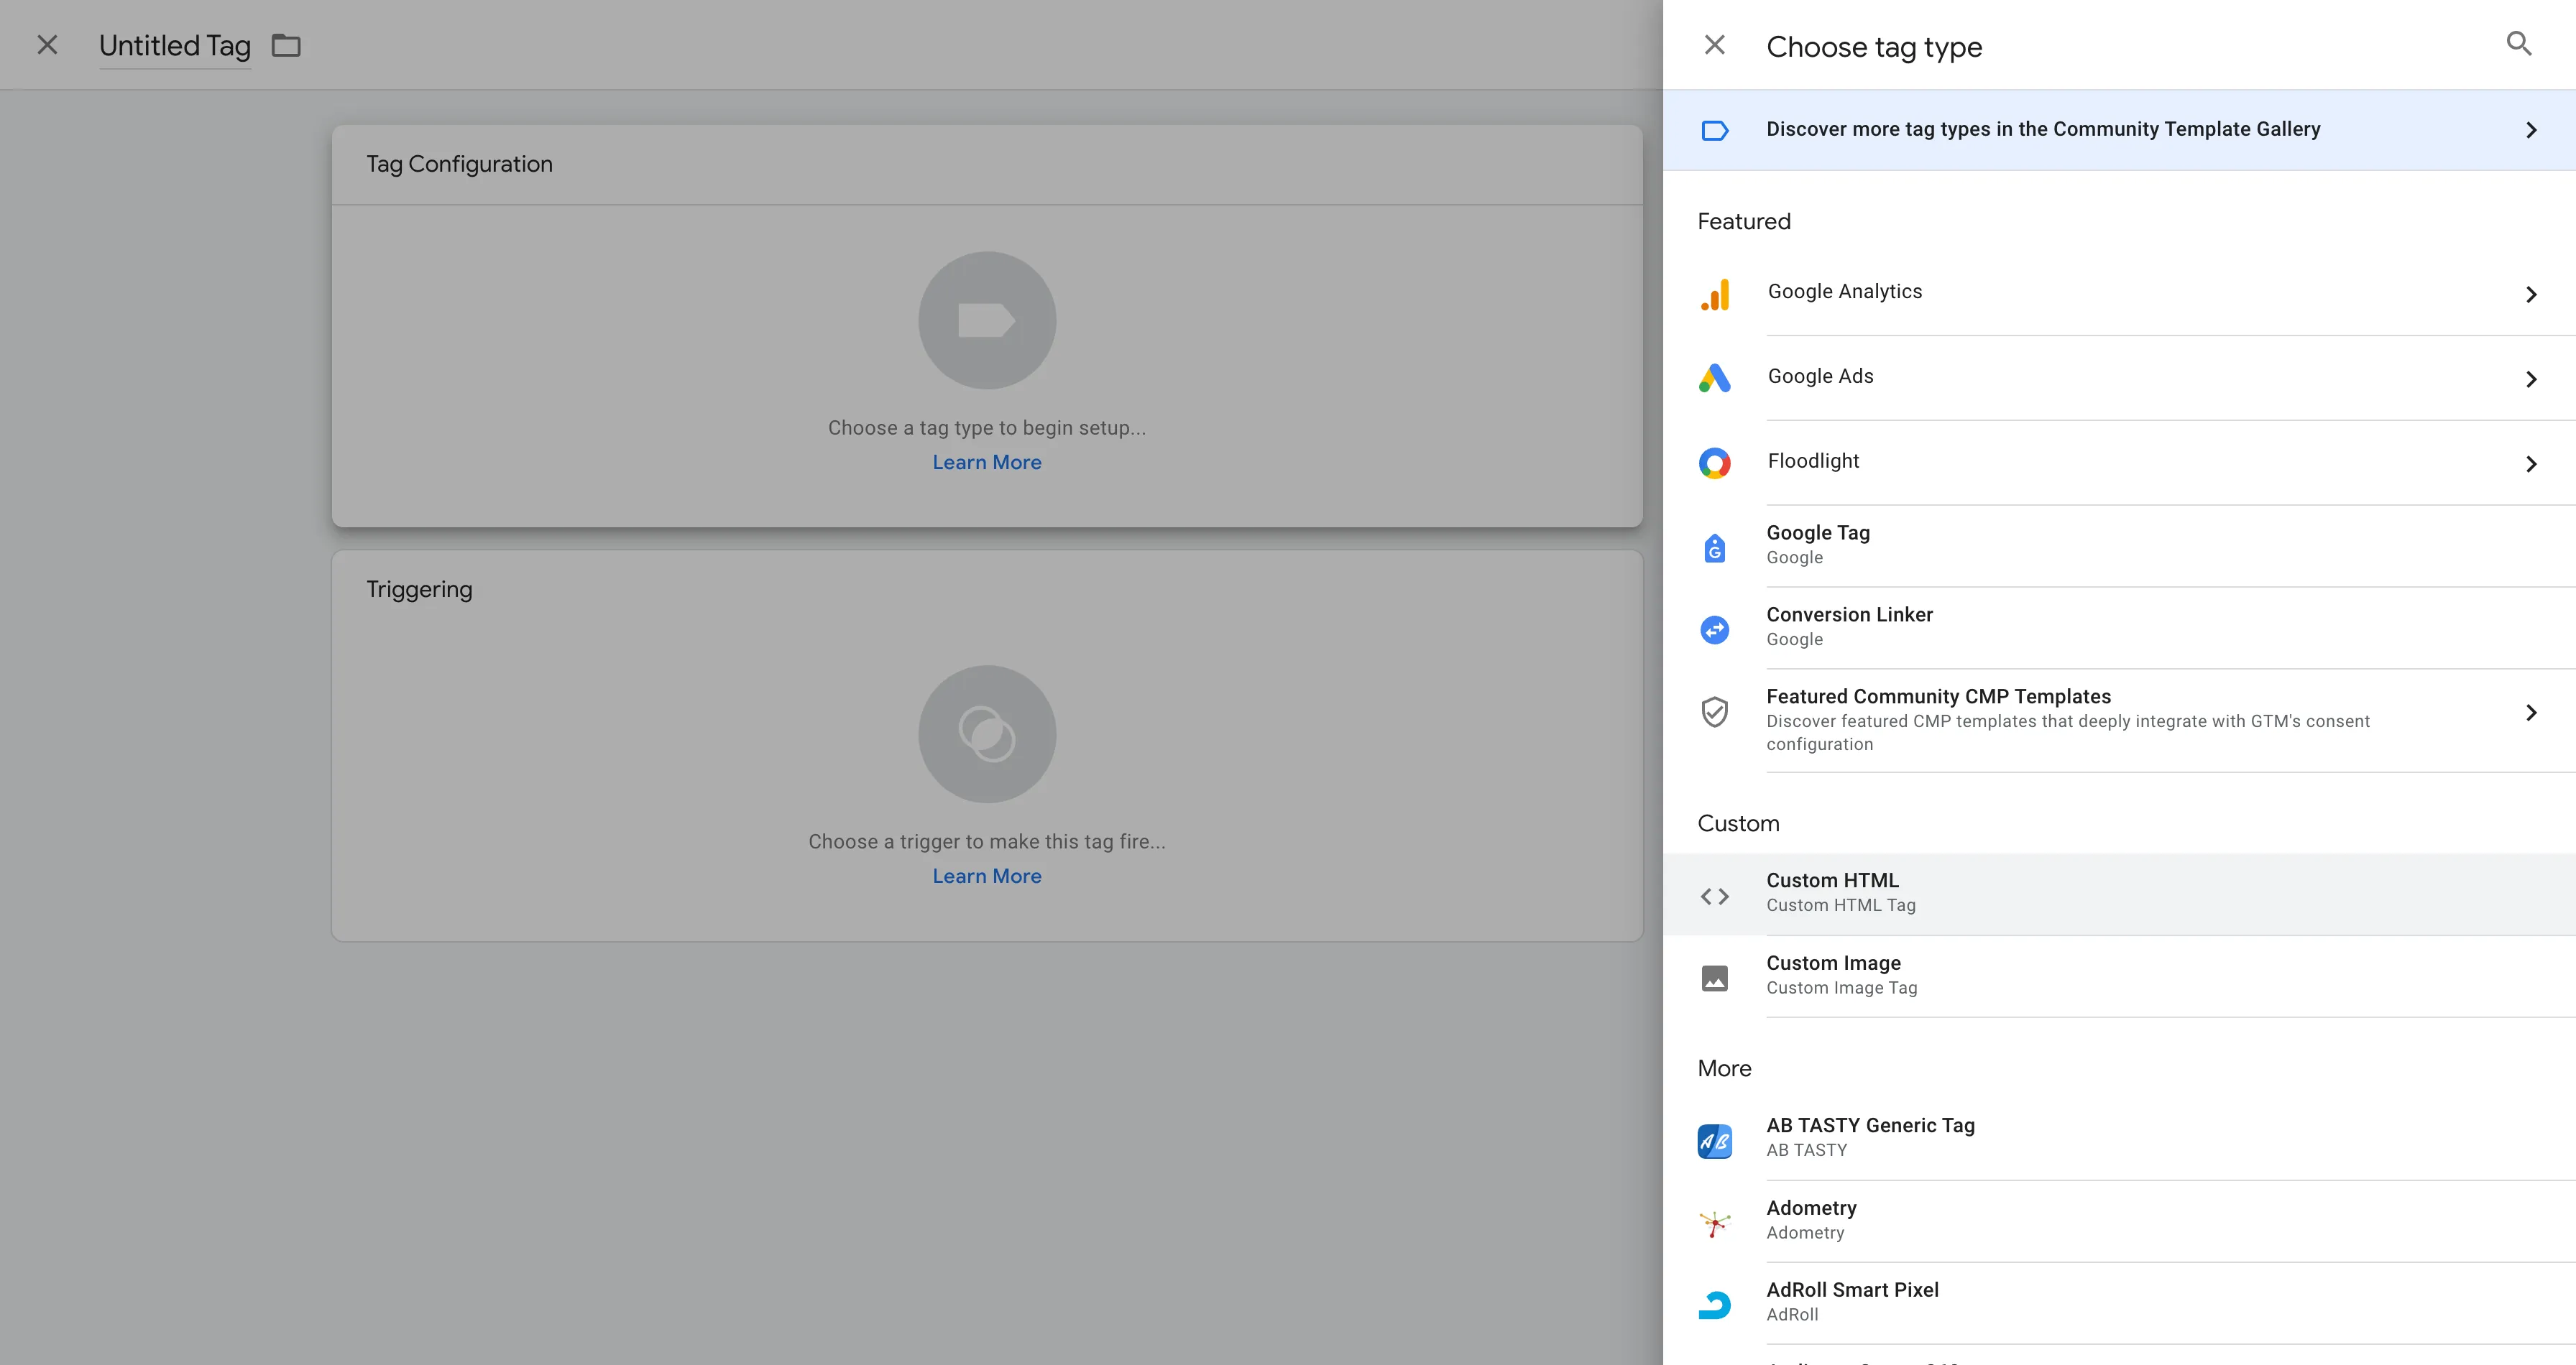The height and width of the screenshot is (1365, 2576).
Task: Click the folder icon next to Untitled Tag
Action: click(x=286, y=46)
